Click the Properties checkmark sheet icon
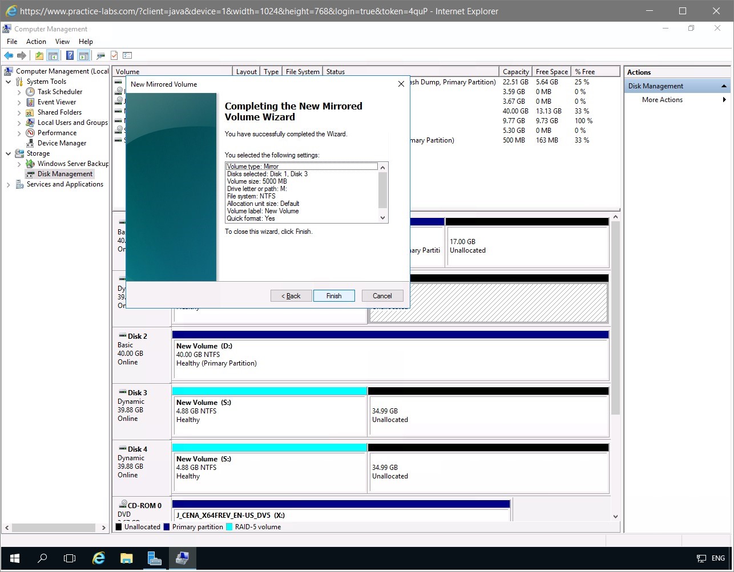734x572 pixels. (114, 56)
